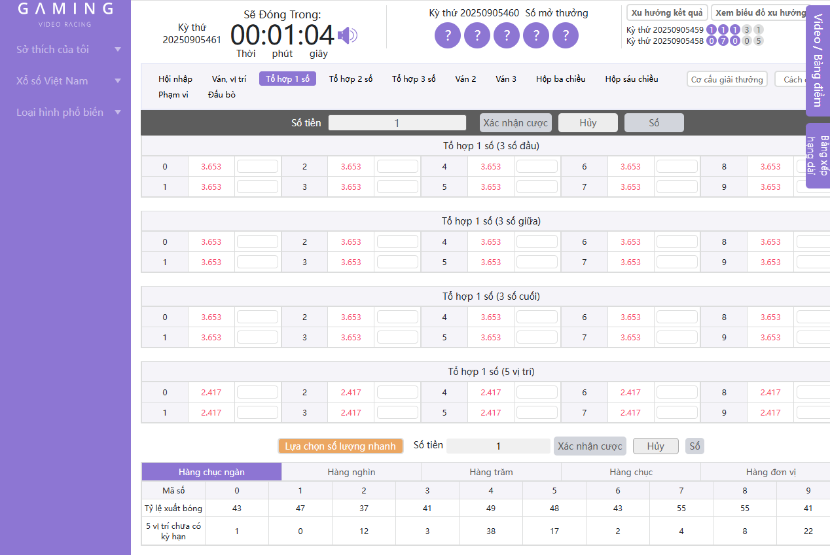Image resolution: width=830 pixels, height=555 pixels.
Task: Click the third question mark result ball
Action: (x=507, y=35)
